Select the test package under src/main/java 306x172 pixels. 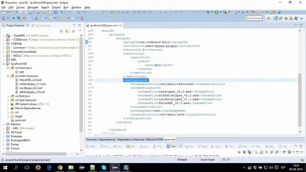click(22, 72)
